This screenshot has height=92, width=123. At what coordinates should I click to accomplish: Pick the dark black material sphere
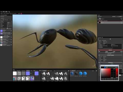[76, 74]
